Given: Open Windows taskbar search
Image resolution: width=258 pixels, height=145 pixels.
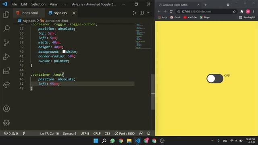Looking at the screenshot, I should [104, 141].
